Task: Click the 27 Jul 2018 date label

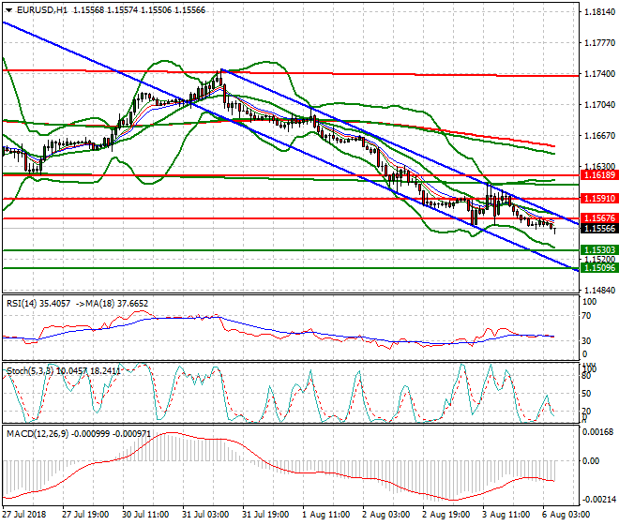Action: pyautogui.click(x=25, y=515)
